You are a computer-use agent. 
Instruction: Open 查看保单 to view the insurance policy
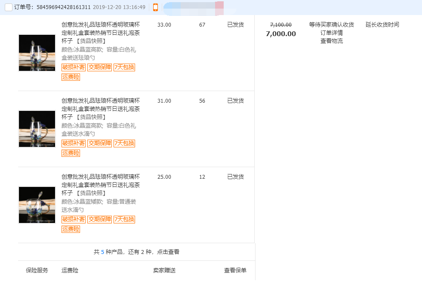pos(235,271)
